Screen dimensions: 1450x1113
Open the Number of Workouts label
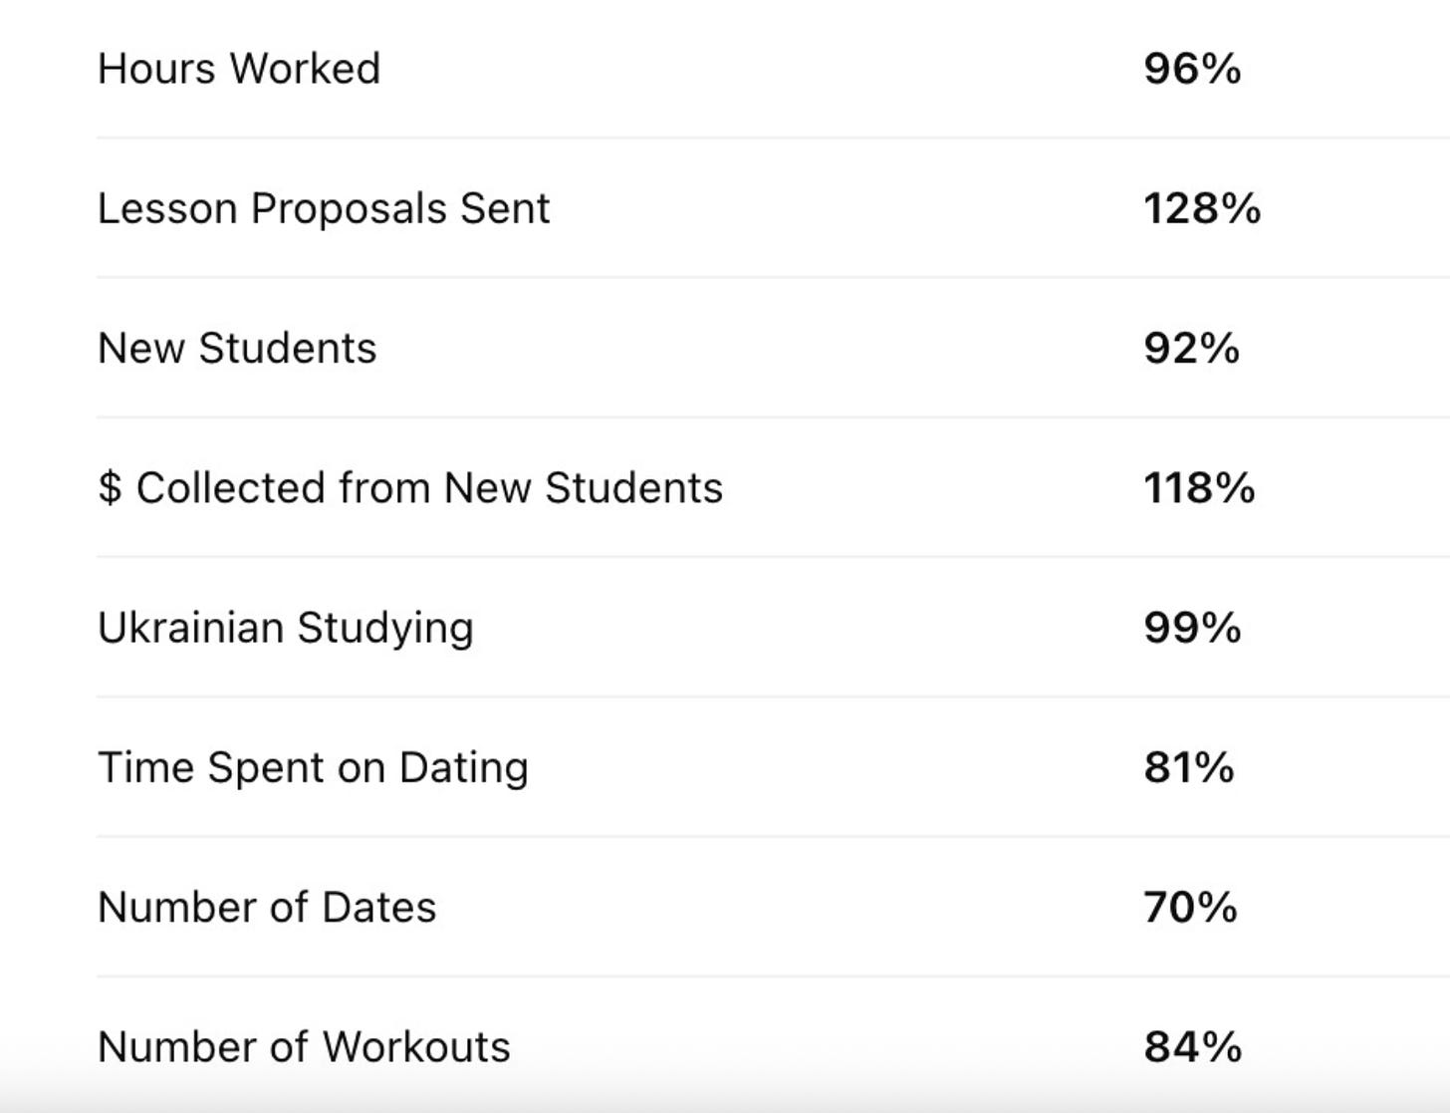pyautogui.click(x=304, y=1047)
